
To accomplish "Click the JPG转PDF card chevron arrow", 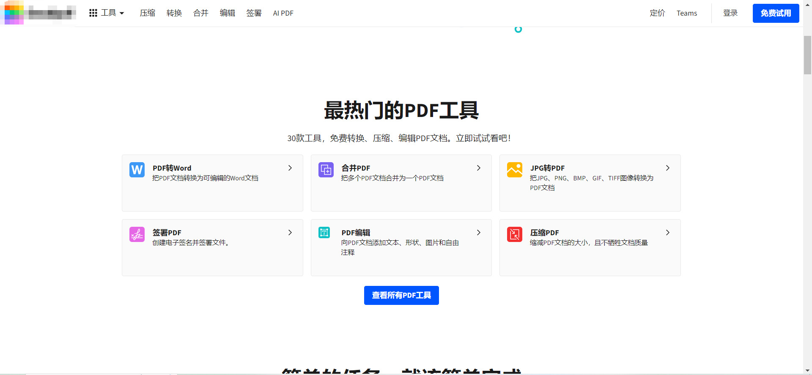I will (668, 168).
